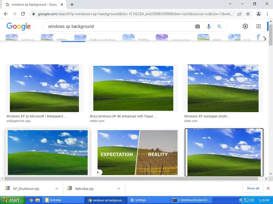
Task: Open the Google apps grid
Action: [259, 26]
